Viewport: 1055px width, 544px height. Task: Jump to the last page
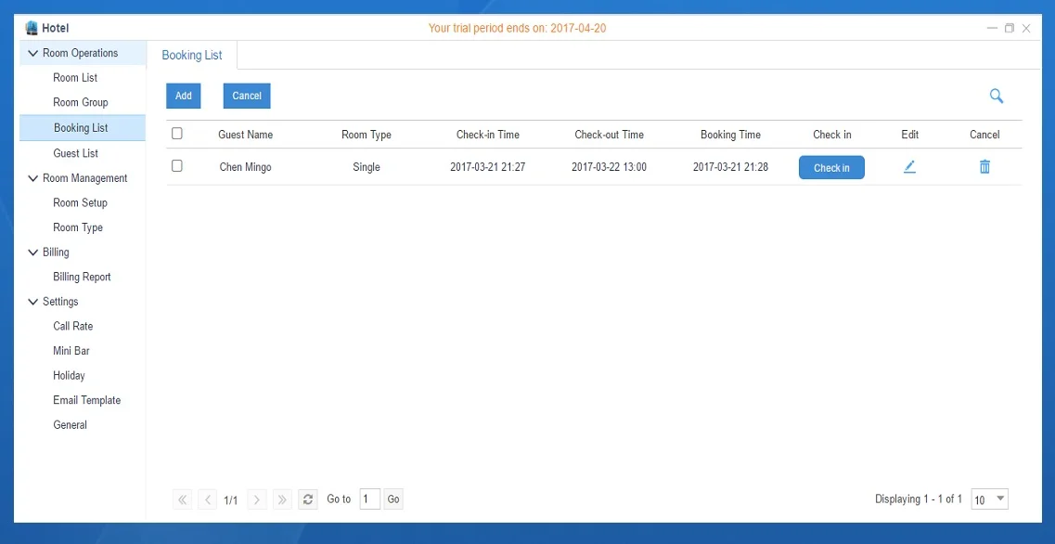[283, 499]
